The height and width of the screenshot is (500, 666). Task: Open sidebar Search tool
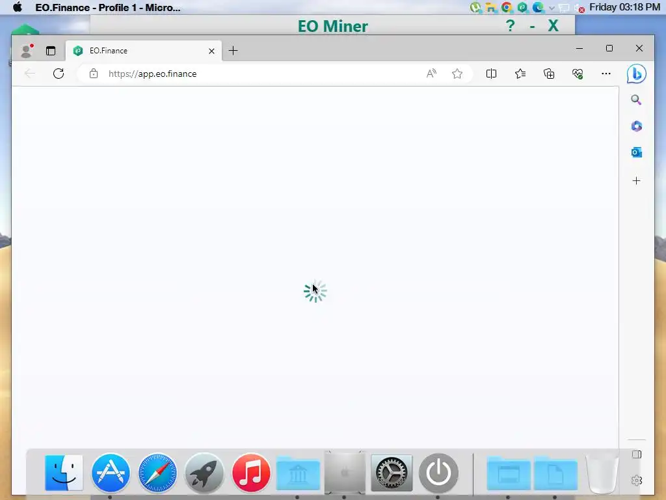point(636,100)
